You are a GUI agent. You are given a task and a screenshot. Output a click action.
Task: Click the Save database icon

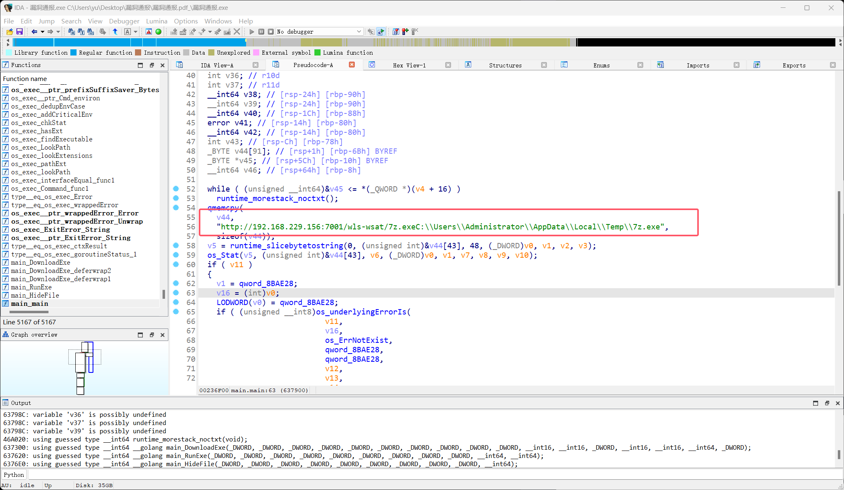19,32
